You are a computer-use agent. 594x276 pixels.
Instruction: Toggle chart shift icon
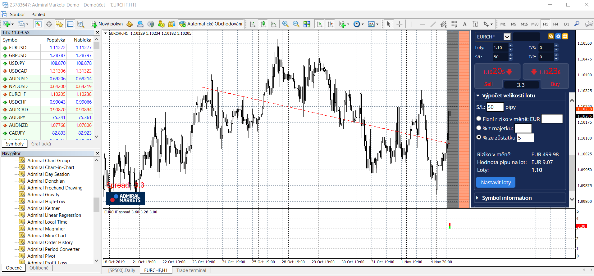pos(330,24)
